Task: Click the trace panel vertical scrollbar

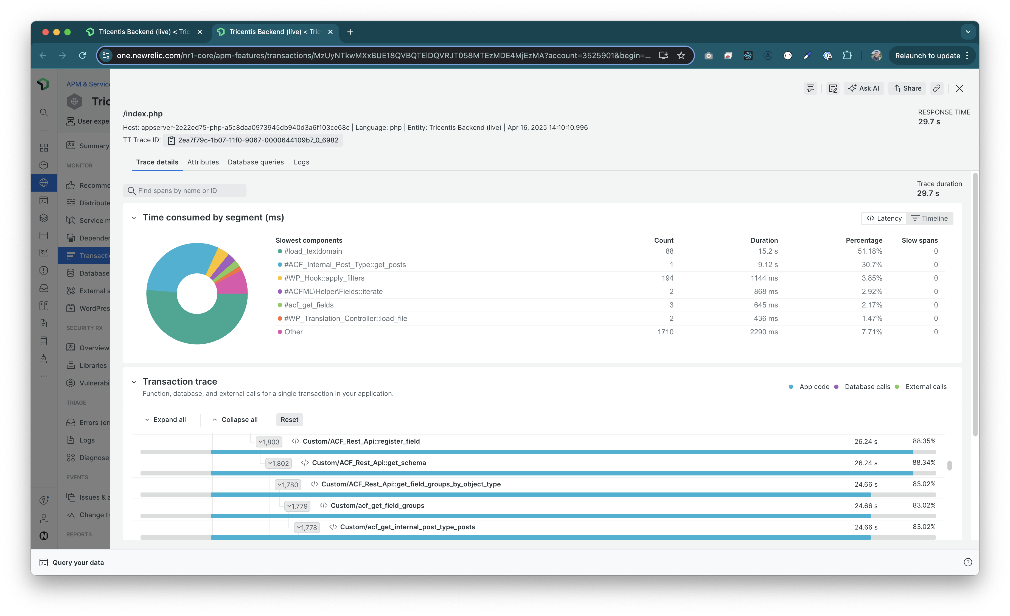Action: pyautogui.click(x=976, y=304)
